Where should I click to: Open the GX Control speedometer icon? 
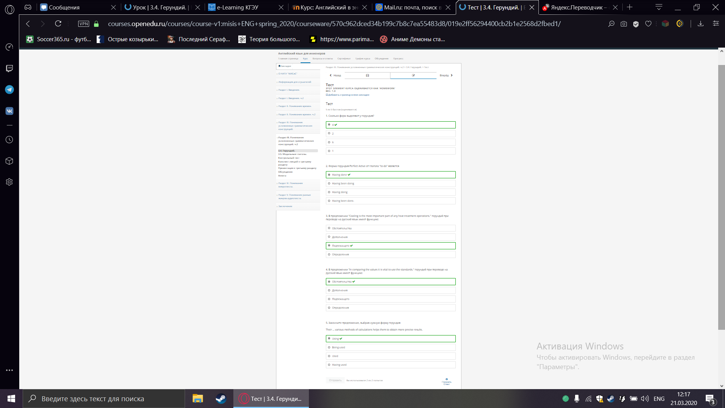click(9, 47)
